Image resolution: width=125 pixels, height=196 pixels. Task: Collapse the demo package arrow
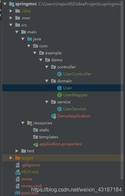tap(41, 60)
